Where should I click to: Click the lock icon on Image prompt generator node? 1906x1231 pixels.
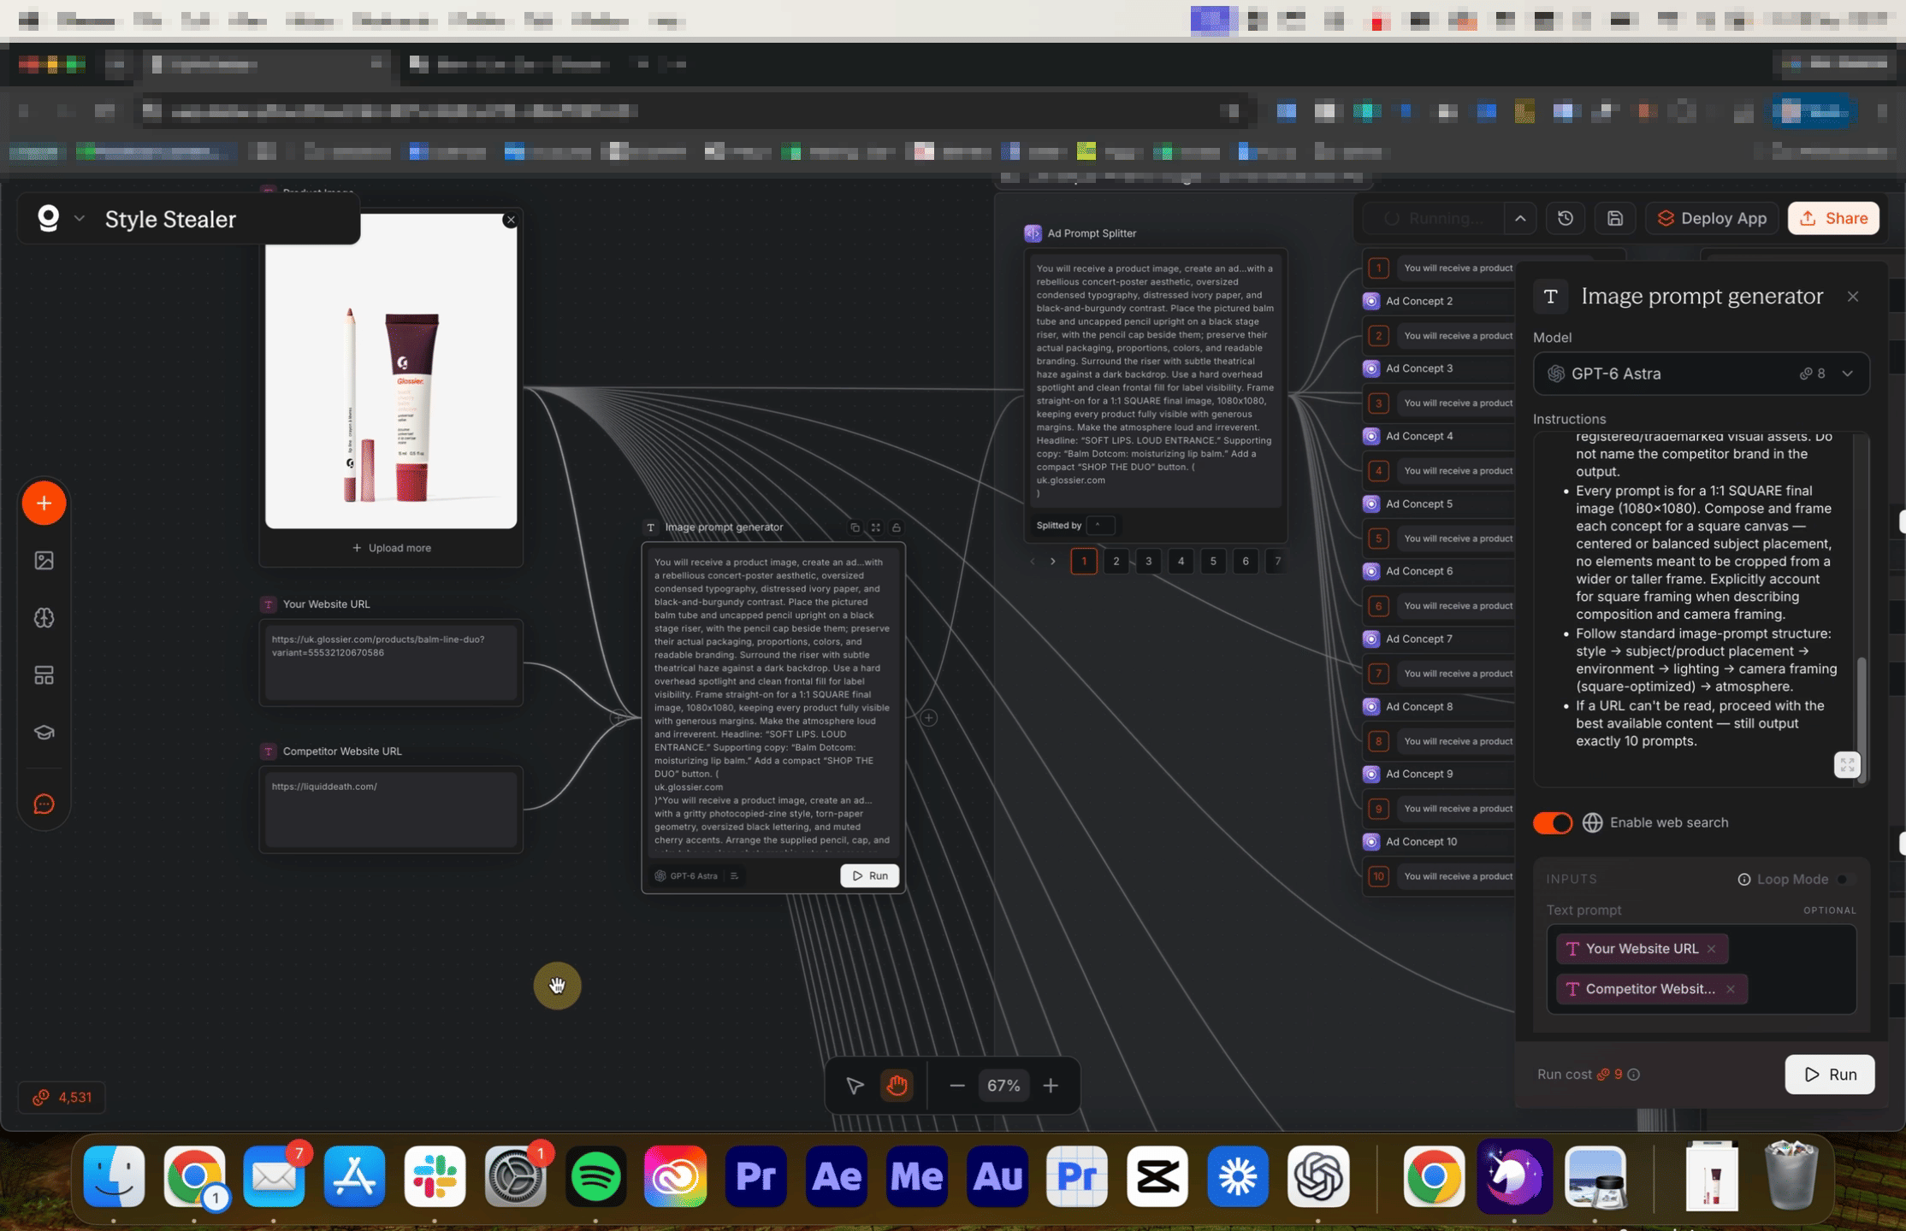pos(896,527)
